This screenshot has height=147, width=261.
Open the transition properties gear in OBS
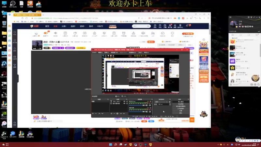170,102
